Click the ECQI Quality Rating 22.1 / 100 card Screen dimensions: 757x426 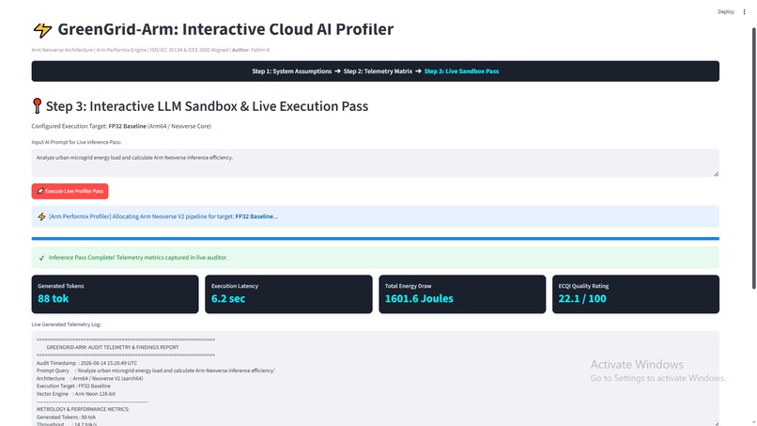pyautogui.click(x=636, y=294)
